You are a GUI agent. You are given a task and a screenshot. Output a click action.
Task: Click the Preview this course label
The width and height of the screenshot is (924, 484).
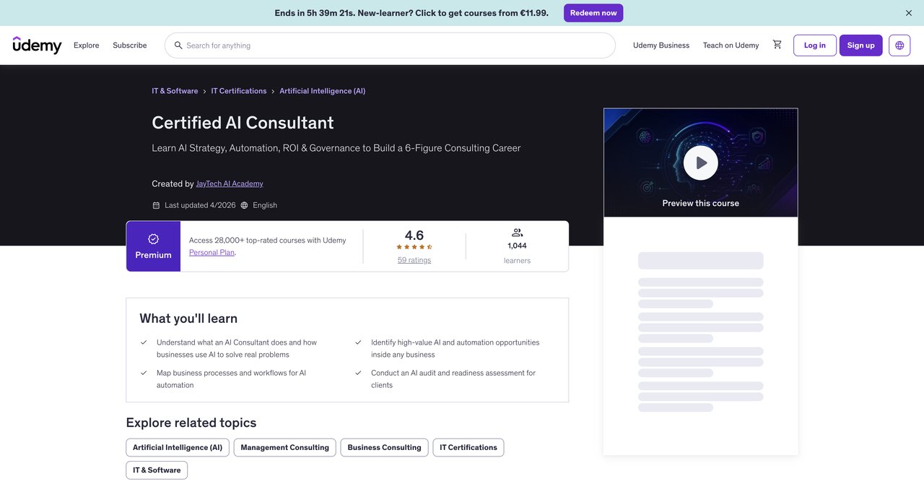pyautogui.click(x=701, y=204)
